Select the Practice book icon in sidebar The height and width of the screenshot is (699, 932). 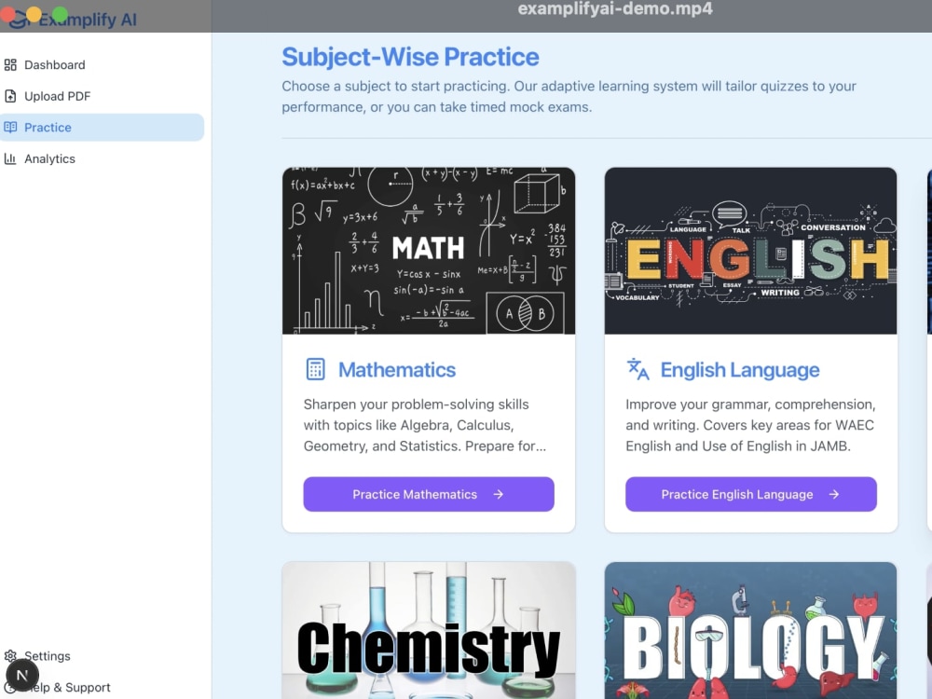10,127
